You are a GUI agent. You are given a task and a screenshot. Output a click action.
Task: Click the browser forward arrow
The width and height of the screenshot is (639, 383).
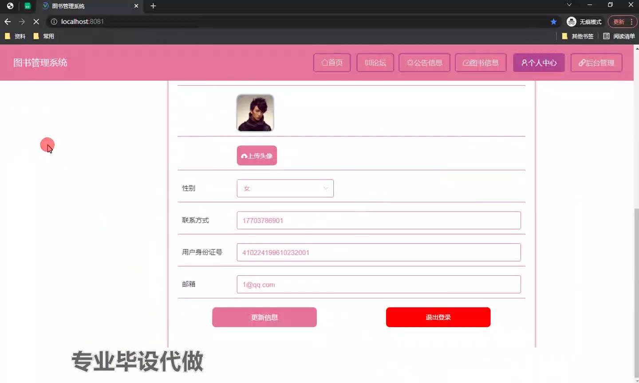(x=22, y=22)
